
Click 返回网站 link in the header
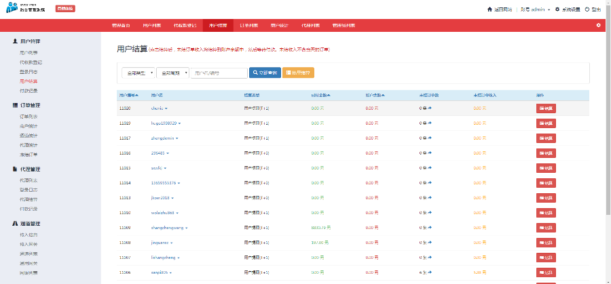click(502, 9)
